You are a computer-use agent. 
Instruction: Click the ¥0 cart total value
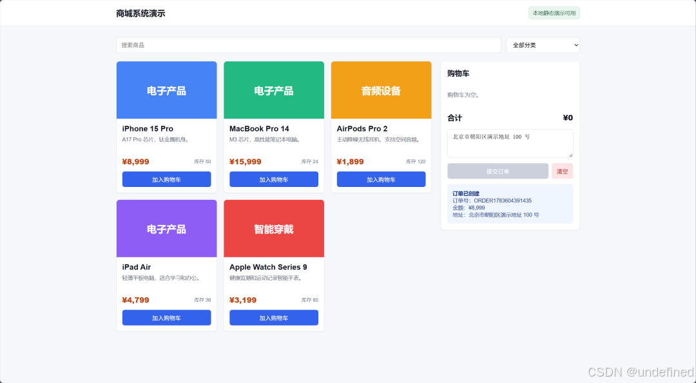[x=568, y=118]
